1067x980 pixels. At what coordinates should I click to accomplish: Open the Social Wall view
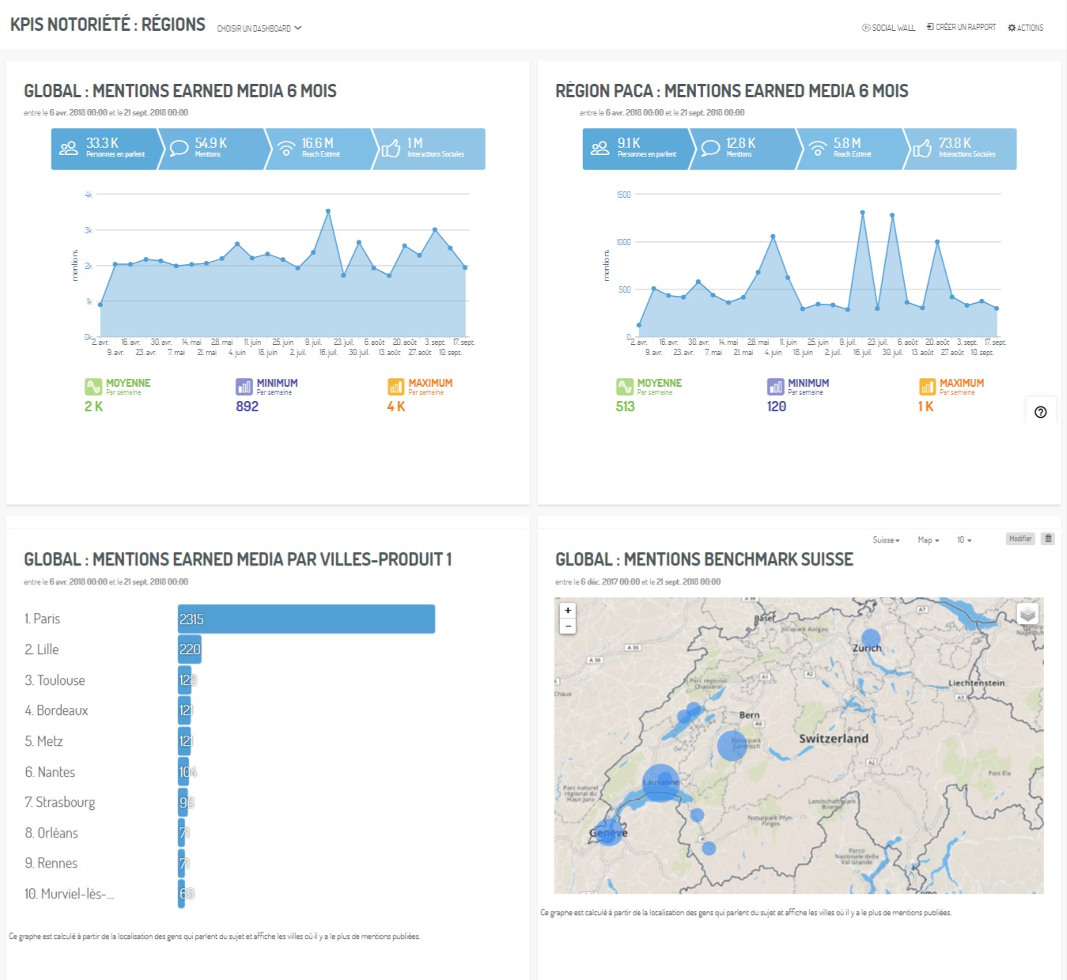pos(888,28)
